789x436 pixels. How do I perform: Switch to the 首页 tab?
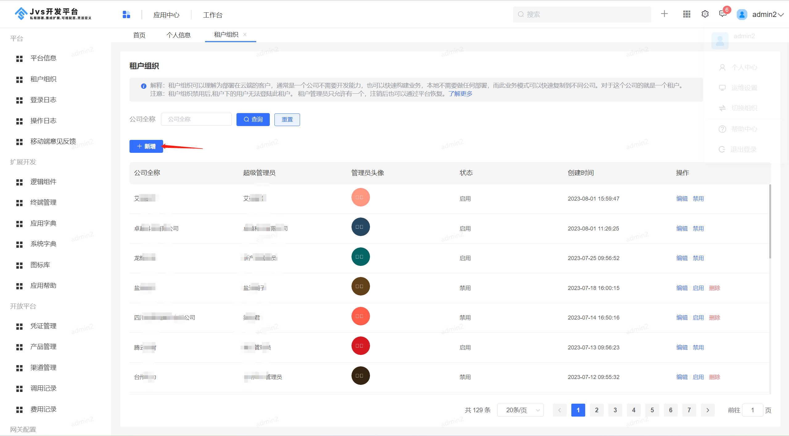point(139,35)
